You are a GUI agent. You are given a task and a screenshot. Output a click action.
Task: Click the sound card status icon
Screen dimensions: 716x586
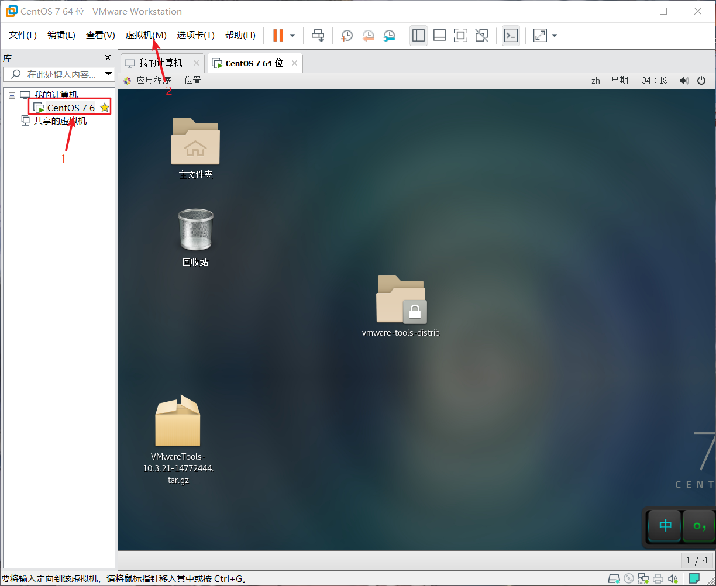(x=673, y=578)
